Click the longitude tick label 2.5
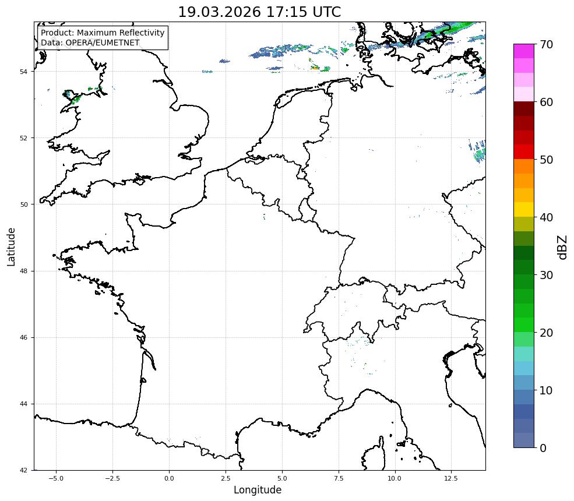This screenshot has height=501, width=574. pos(226,478)
